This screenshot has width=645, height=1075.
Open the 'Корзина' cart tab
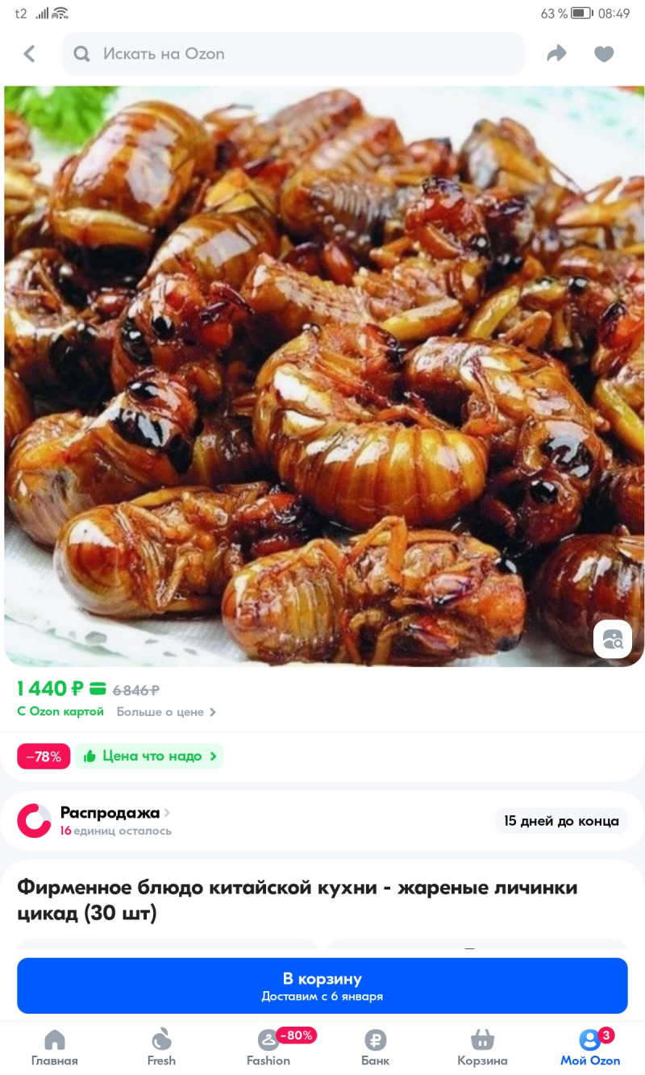point(482,1047)
